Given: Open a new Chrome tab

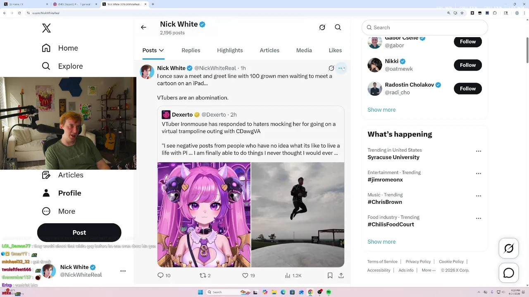Looking at the screenshot, I should [153, 4].
